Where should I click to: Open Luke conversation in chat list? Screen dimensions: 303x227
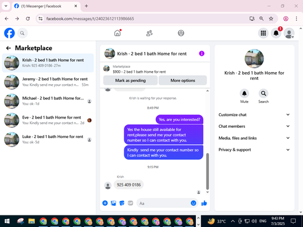tap(48, 139)
